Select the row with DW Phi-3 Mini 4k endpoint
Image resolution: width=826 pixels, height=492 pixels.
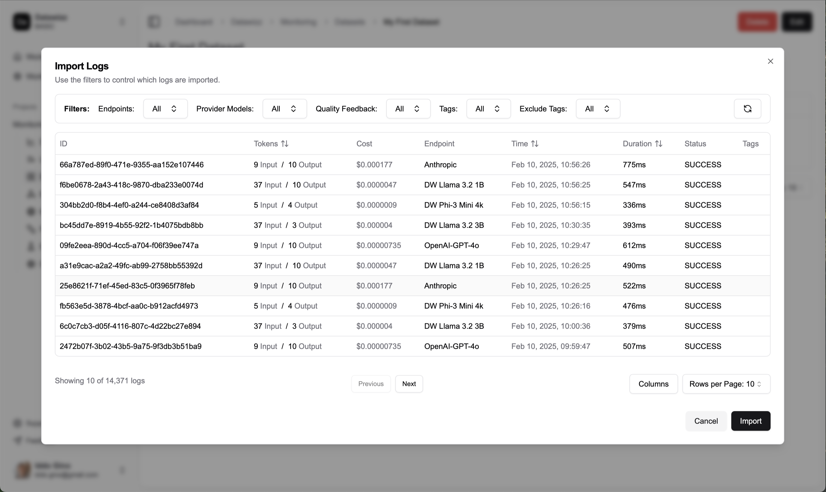tap(332, 205)
